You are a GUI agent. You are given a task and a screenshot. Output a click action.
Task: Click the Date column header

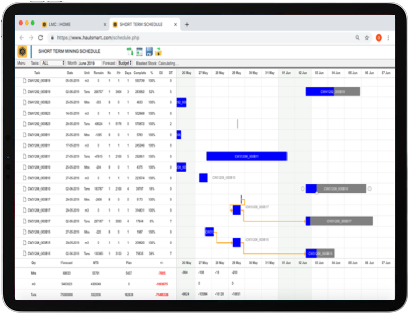[x=70, y=73]
